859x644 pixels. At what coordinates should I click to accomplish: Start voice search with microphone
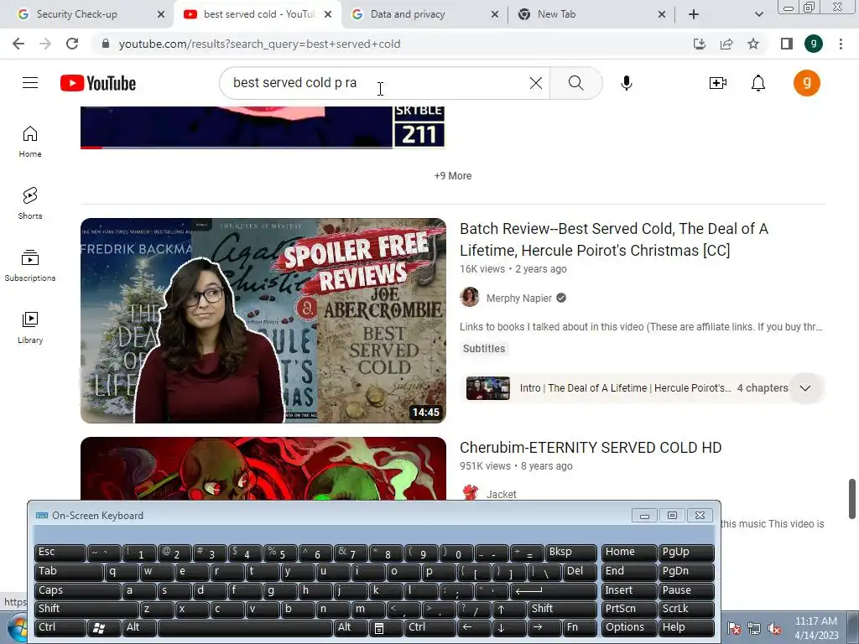[627, 83]
